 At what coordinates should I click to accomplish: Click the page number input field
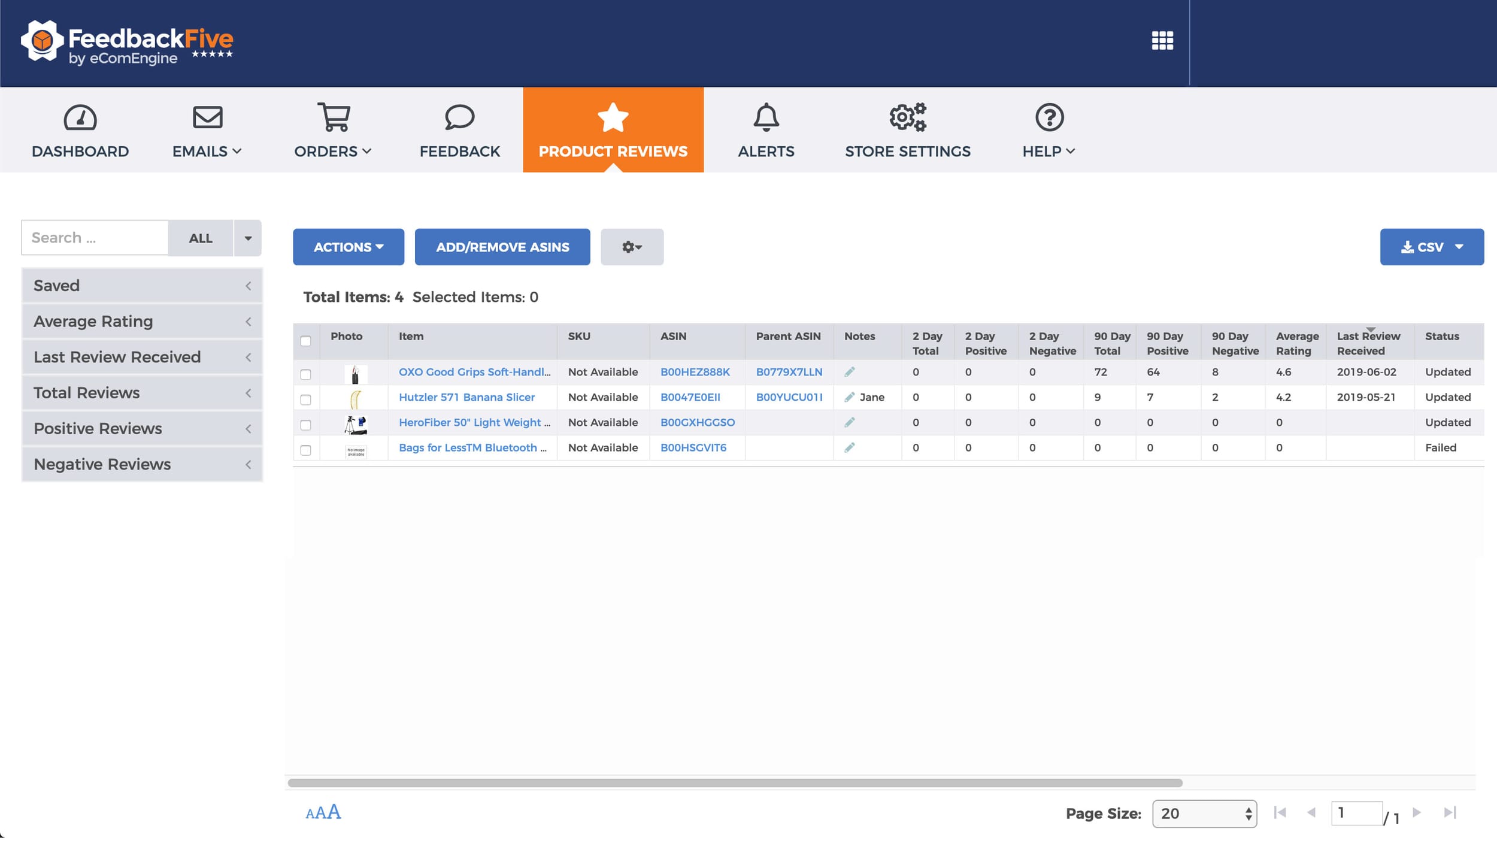click(1356, 813)
